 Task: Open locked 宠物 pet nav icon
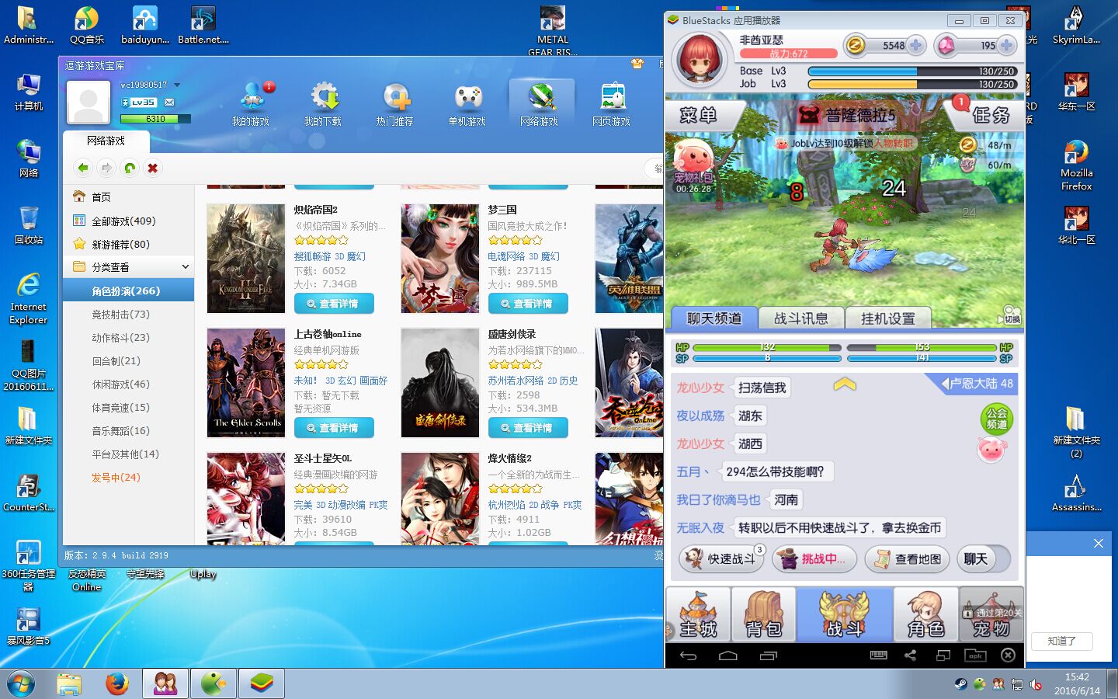tap(991, 614)
